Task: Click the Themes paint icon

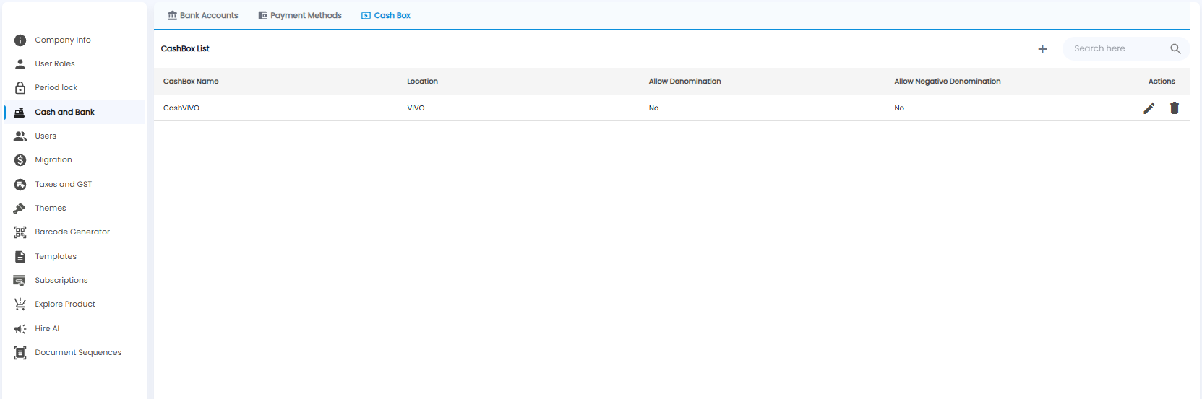Action: pos(20,209)
